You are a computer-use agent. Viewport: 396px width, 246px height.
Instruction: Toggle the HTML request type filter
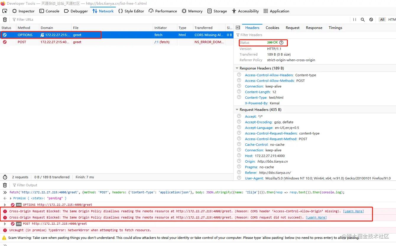(392, 20)
